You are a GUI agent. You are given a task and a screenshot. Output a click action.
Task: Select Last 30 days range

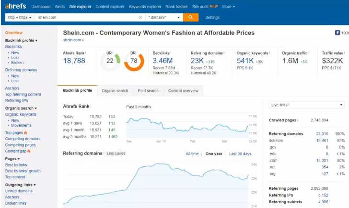point(240,153)
